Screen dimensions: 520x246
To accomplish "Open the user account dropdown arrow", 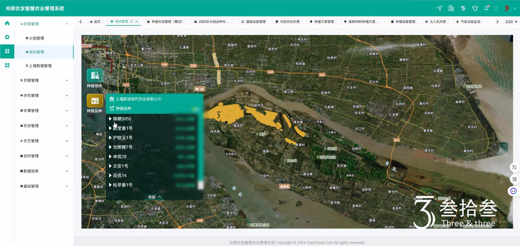I will pyautogui.click(x=515, y=8).
